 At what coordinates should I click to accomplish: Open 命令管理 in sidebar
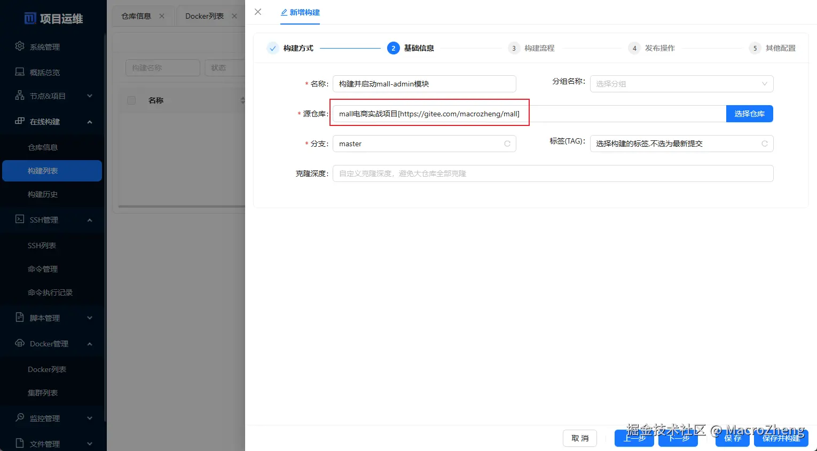coord(52,269)
